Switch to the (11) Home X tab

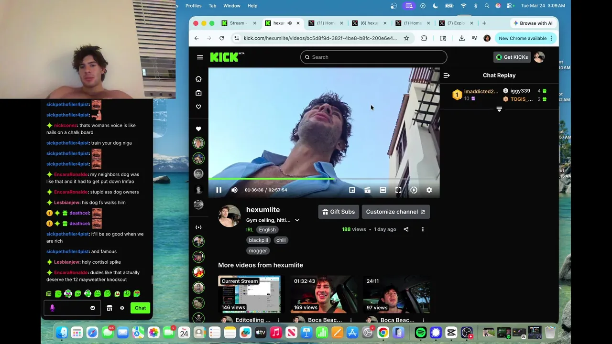[x=325, y=23]
